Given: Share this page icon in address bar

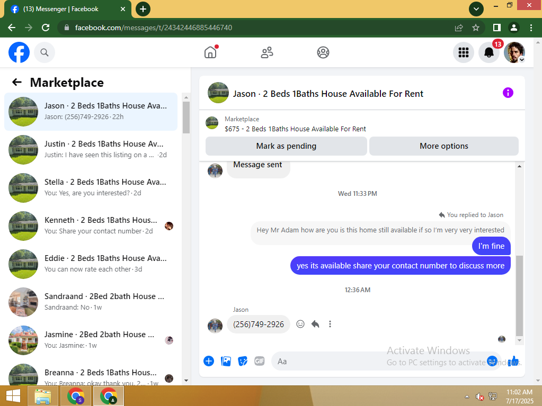Looking at the screenshot, I should point(459,28).
